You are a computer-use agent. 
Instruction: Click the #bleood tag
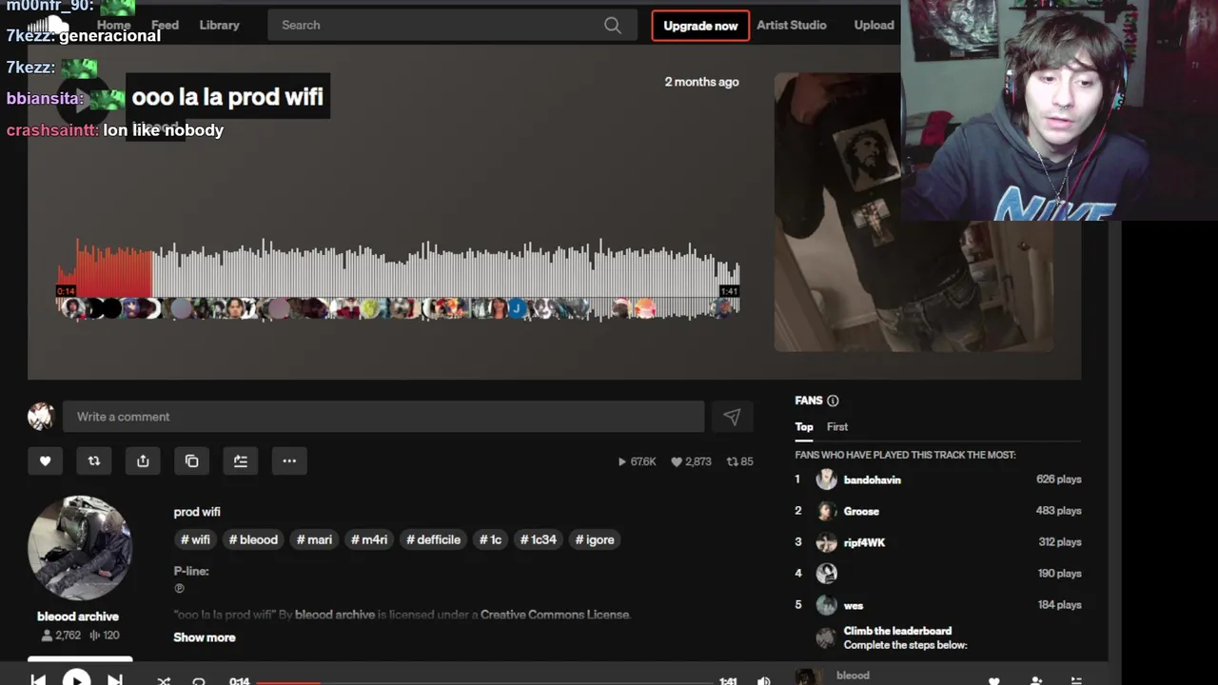coord(253,539)
